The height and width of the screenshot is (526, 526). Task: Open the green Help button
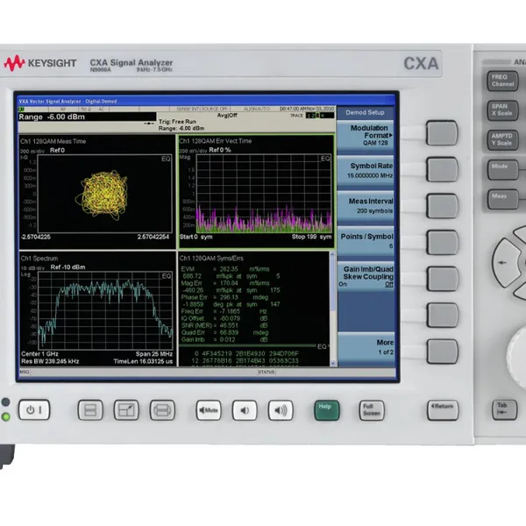(x=327, y=410)
